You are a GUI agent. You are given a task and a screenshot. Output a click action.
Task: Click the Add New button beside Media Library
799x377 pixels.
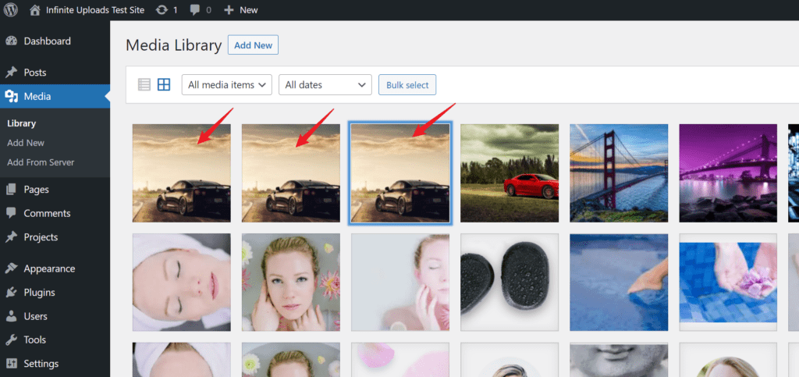point(253,45)
